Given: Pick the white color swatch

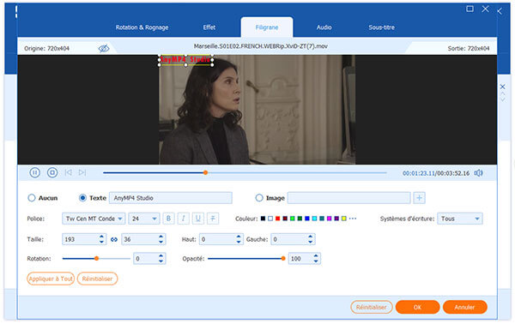Looking at the screenshot, I should click(x=270, y=219).
